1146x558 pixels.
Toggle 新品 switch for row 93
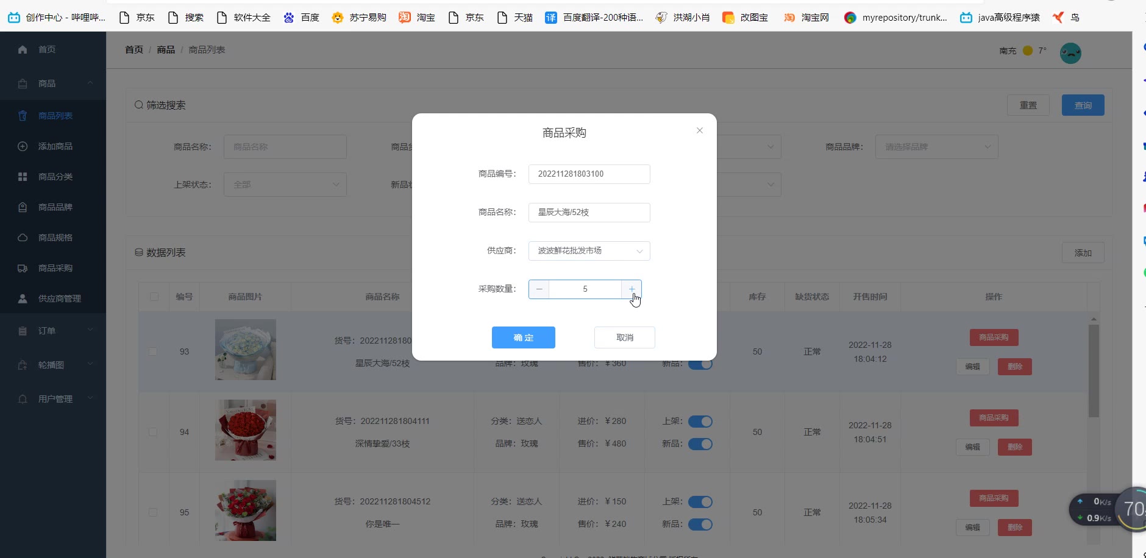tap(700, 364)
